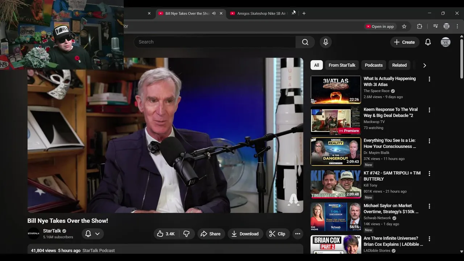Open the browser media control icon
Image resolution: width=464 pixels, height=261 pixels.
click(x=436, y=26)
